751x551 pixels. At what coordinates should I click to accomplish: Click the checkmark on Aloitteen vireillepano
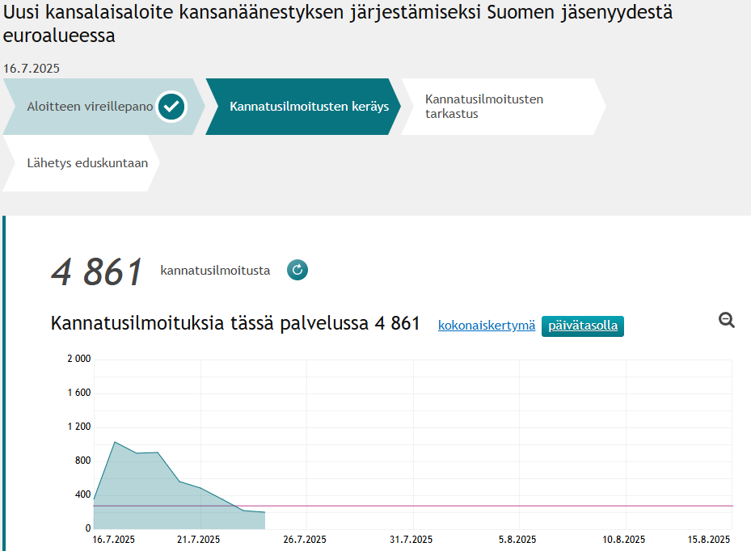click(x=171, y=107)
